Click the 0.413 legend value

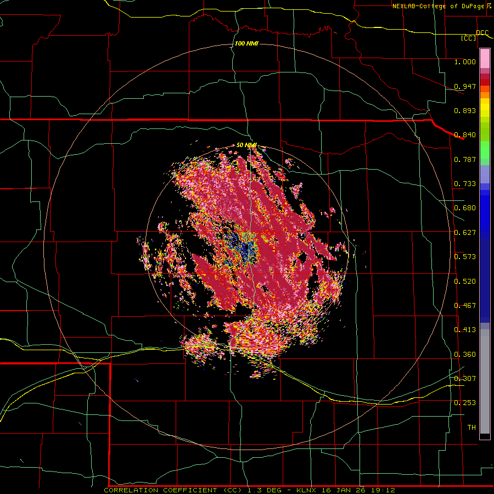(465, 330)
